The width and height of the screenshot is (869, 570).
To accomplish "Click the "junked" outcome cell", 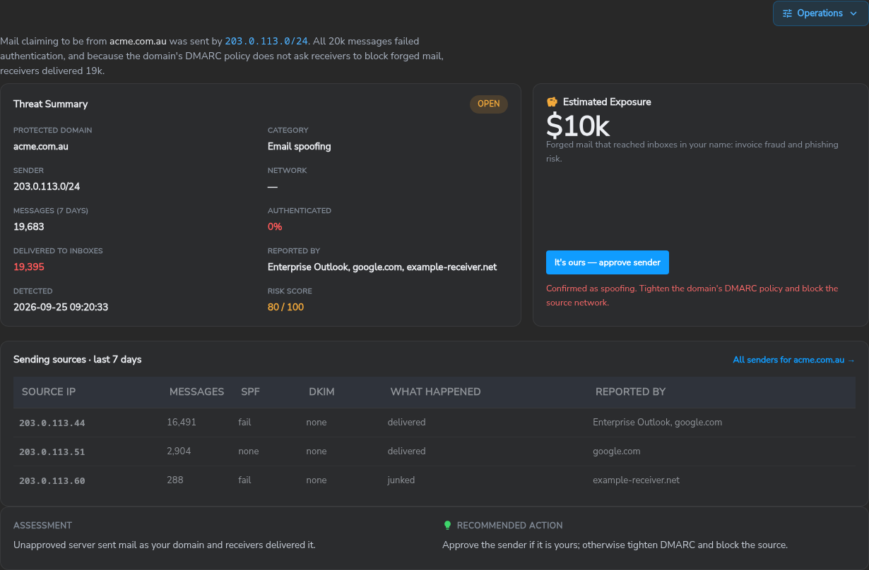I will coord(401,480).
